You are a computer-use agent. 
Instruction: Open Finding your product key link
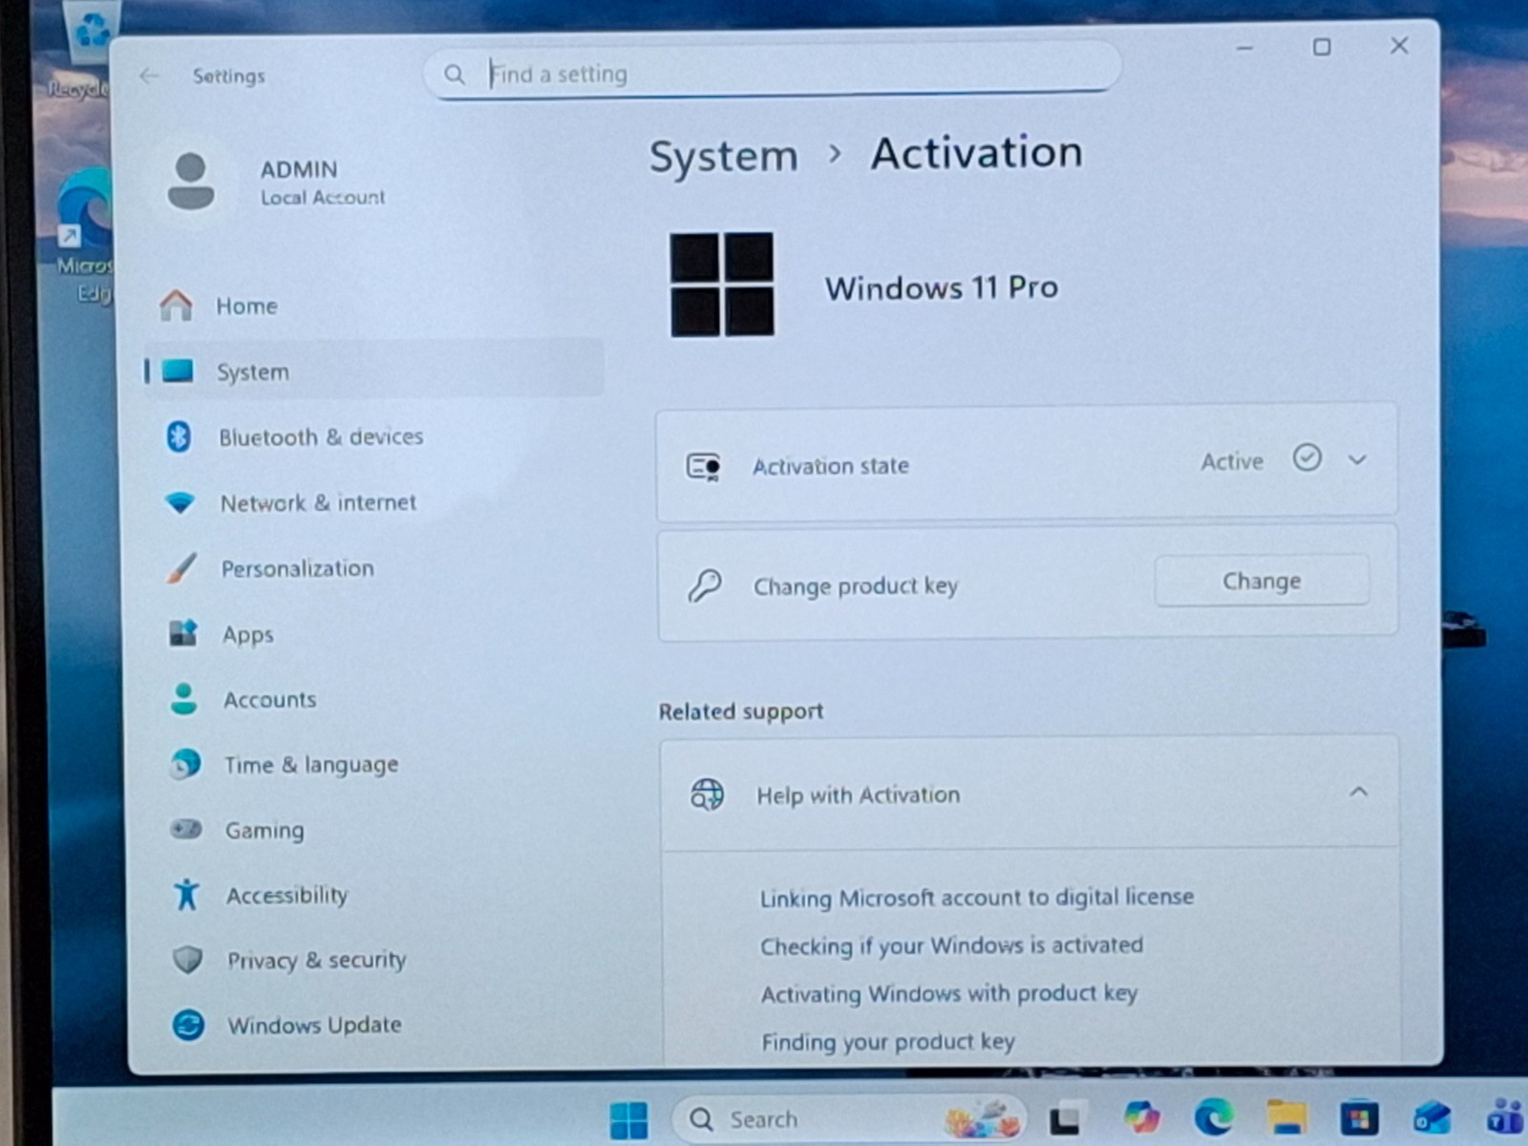click(888, 1041)
